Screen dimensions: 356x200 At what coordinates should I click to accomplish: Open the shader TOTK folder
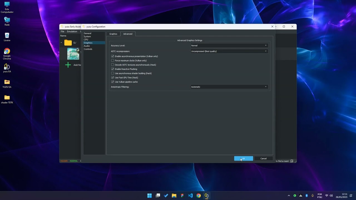(7, 99)
